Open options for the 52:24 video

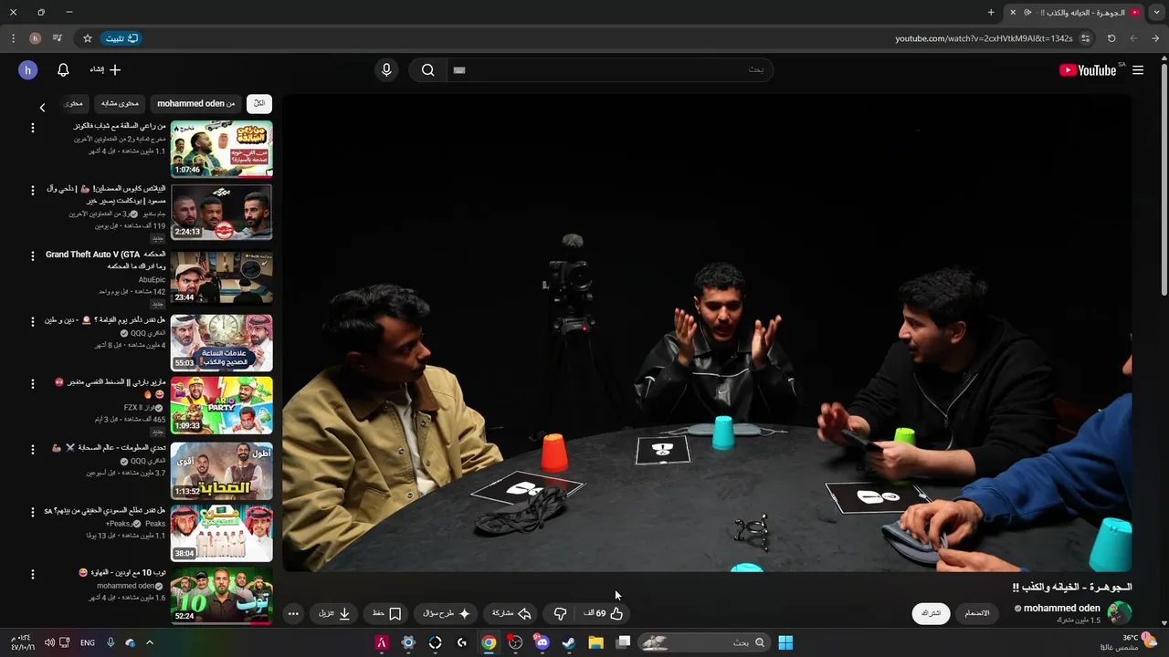point(33,574)
